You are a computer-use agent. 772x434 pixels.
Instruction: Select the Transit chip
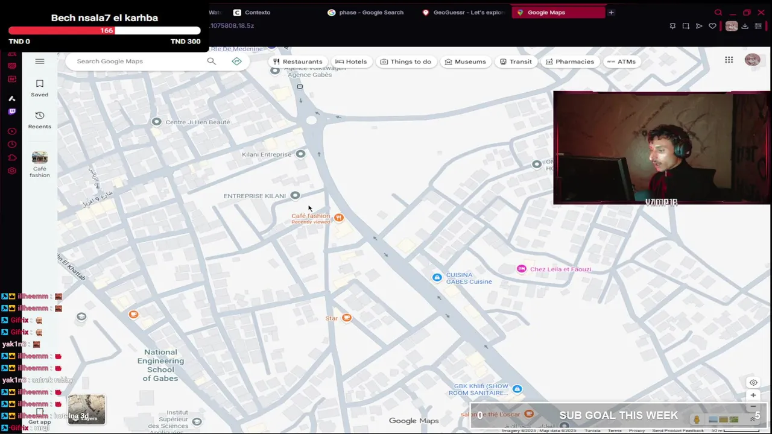click(516, 61)
